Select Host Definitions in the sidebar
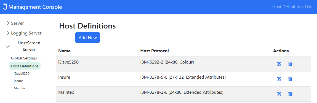 click(x=25, y=66)
